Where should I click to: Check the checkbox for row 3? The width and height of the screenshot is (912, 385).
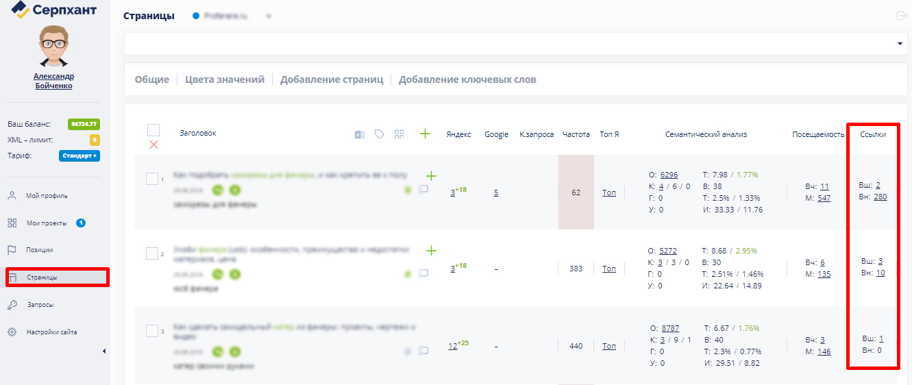(152, 331)
